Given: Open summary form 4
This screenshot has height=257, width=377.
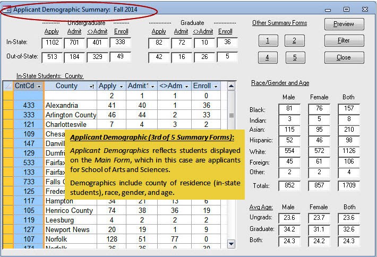Looking at the screenshot, I should coord(268,57).
